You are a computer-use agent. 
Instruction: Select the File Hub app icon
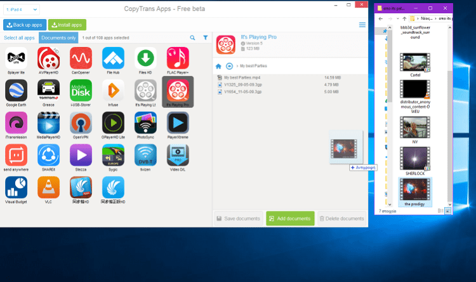point(113,58)
